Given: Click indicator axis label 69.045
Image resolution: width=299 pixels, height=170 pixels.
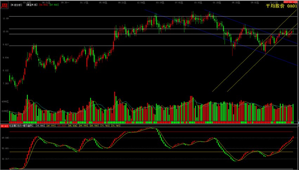Looking at the screenshot, I should pyautogui.click(x=5, y=138).
